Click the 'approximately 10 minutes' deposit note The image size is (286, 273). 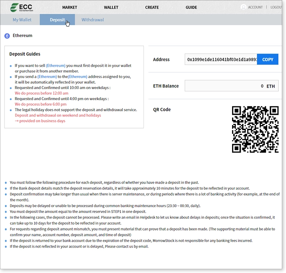point(130,188)
